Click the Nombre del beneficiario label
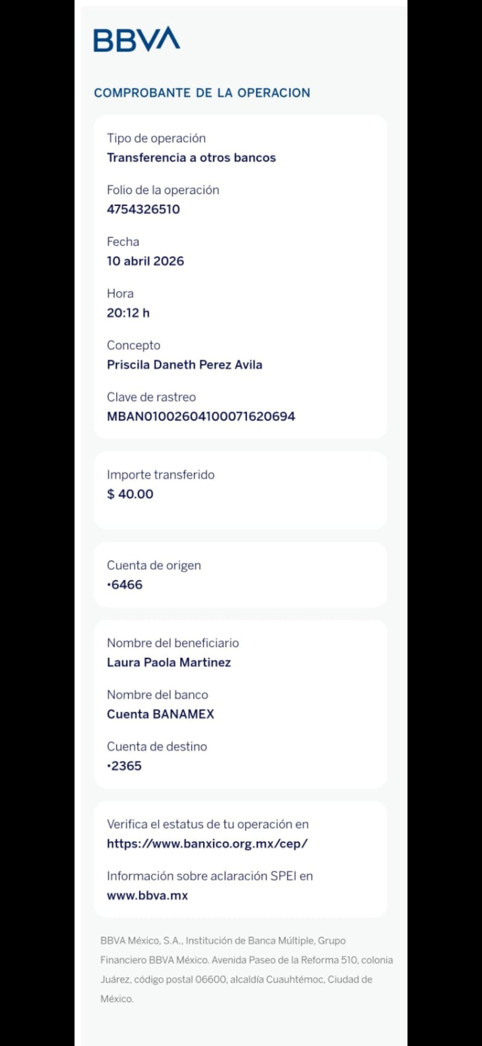This screenshot has height=1046, width=482. click(173, 643)
